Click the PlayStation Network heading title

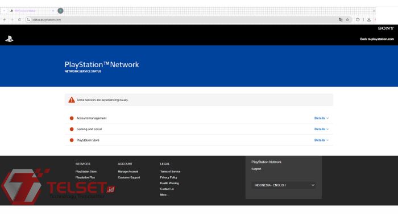tap(102, 64)
